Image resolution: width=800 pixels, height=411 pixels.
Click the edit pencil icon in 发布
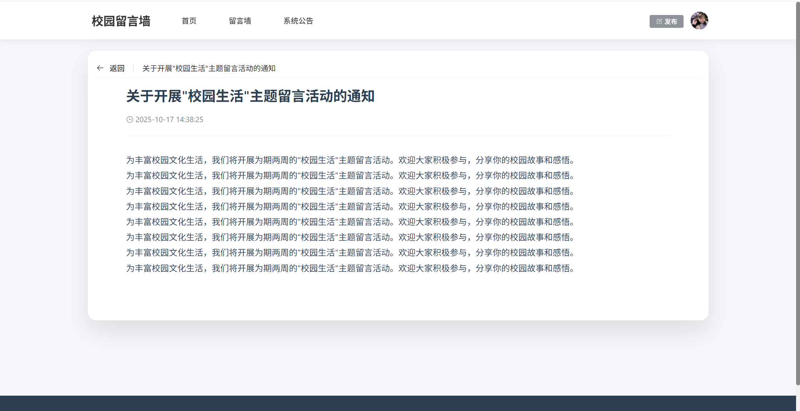click(659, 21)
